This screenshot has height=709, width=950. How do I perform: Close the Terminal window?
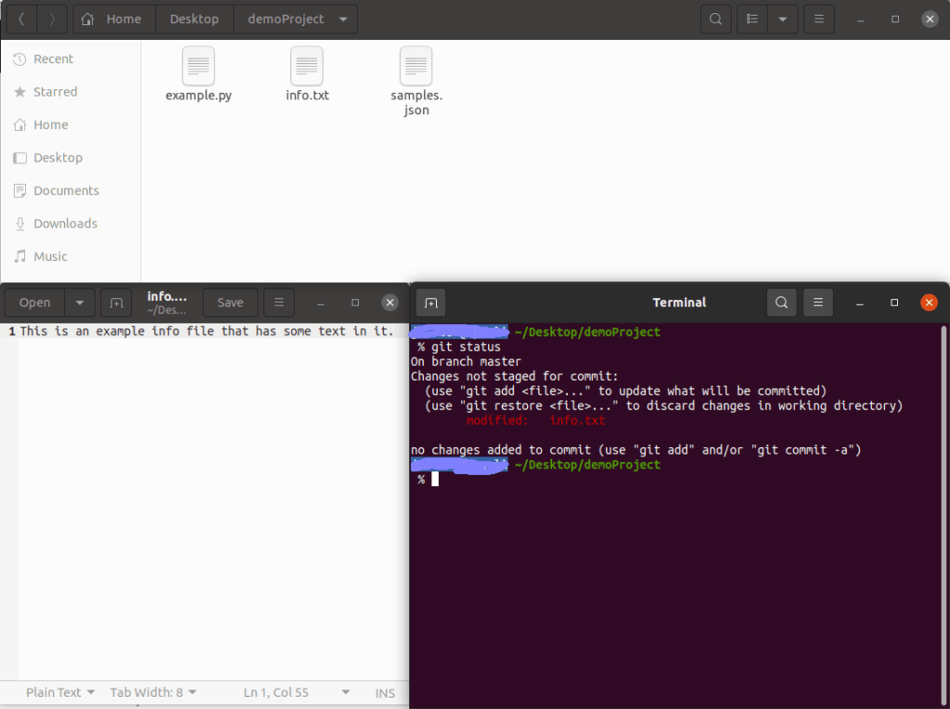pyautogui.click(x=929, y=303)
